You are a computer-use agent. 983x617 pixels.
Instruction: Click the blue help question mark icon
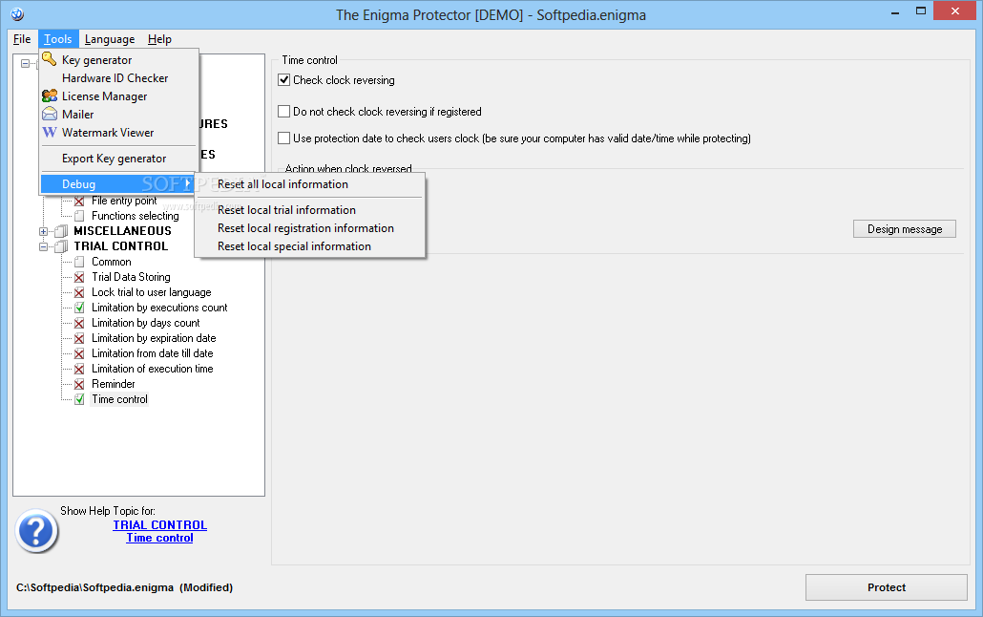tap(36, 531)
